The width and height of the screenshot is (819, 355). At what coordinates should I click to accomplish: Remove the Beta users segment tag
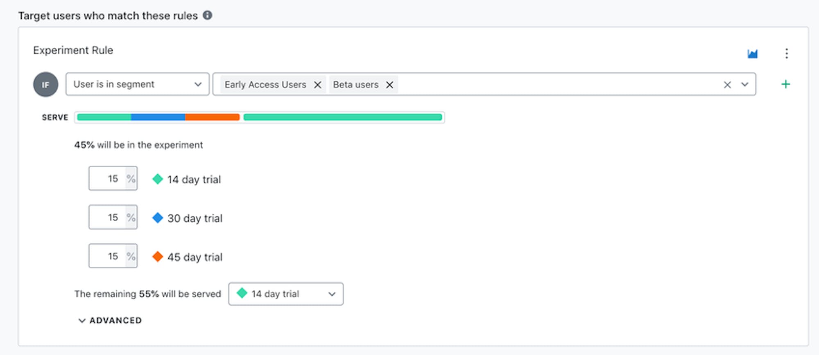(389, 85)
